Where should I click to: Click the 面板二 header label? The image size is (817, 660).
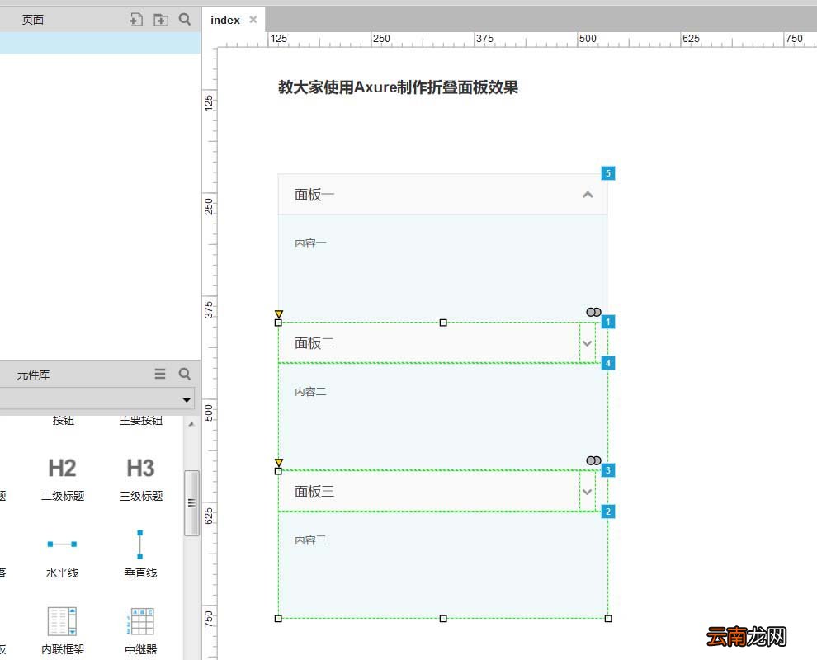pos(314,343)
